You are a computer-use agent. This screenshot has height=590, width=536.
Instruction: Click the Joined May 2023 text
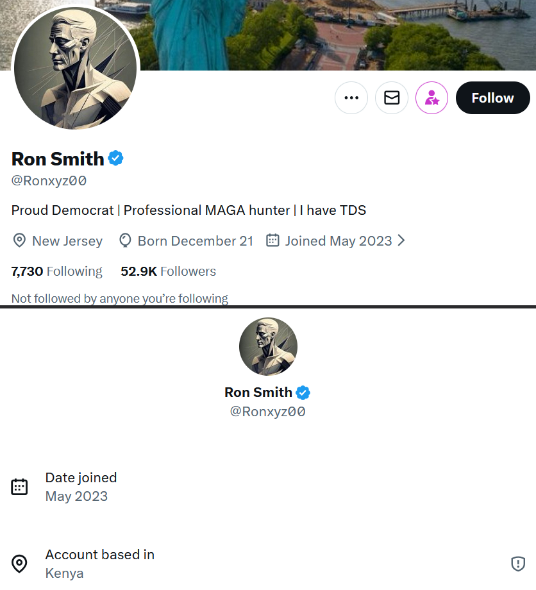point(339,240)
